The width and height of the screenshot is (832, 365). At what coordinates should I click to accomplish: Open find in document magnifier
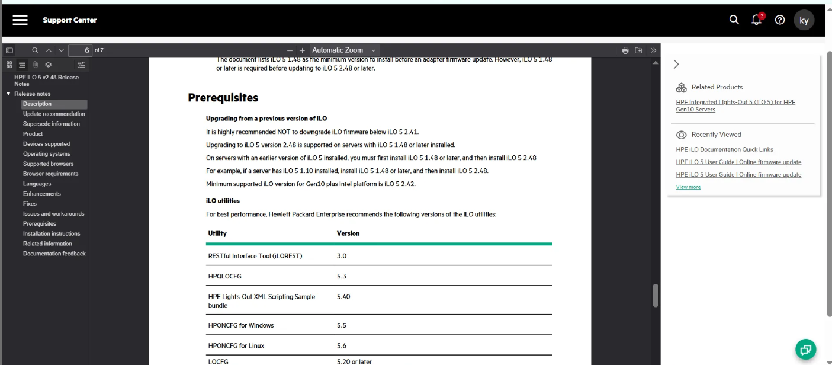pyautogui.click(x=35, y=50)
